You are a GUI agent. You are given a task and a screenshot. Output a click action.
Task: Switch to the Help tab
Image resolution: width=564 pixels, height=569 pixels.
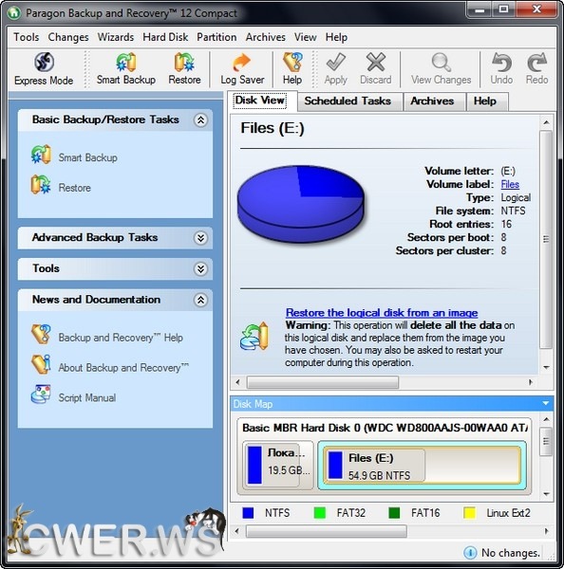(x=485, y=101)
